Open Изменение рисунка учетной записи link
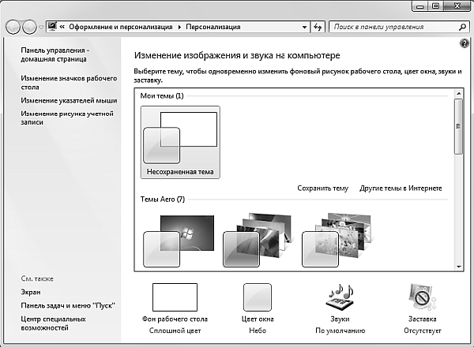Image resolution: width=474 pixels, height=347 pixels. 67,118
